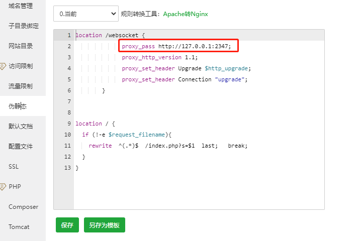Click the rewrite rule on line 11
Screen dimensions: 358x241
(x=168, y=146)
